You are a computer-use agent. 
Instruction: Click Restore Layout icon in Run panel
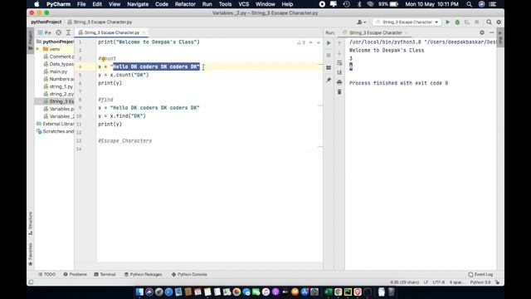point(329,67)
